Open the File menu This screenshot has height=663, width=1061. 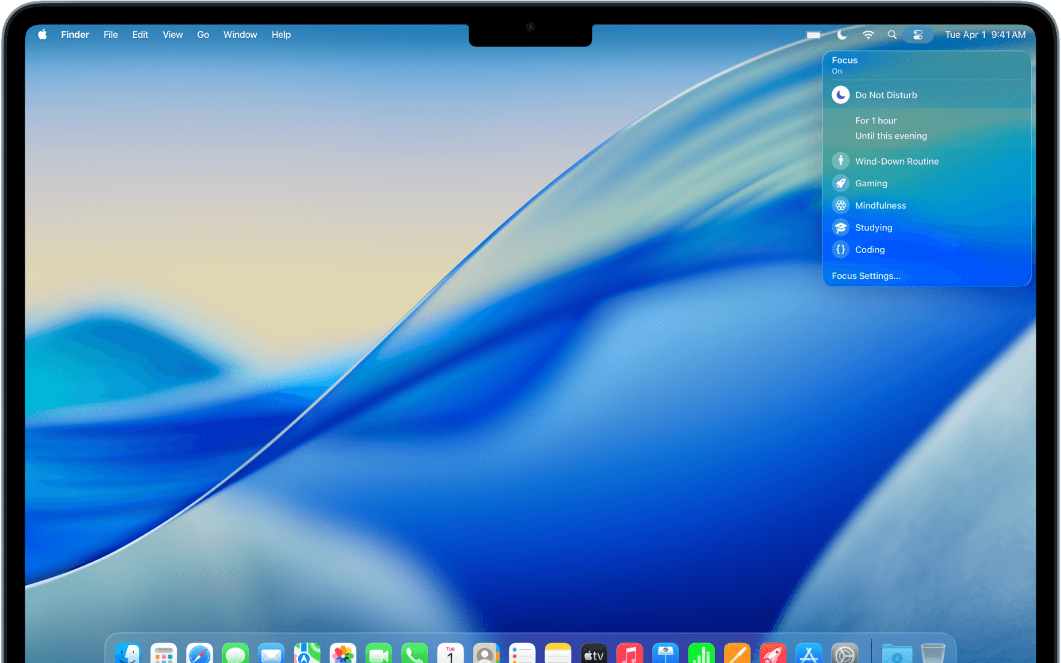point(111,35)
